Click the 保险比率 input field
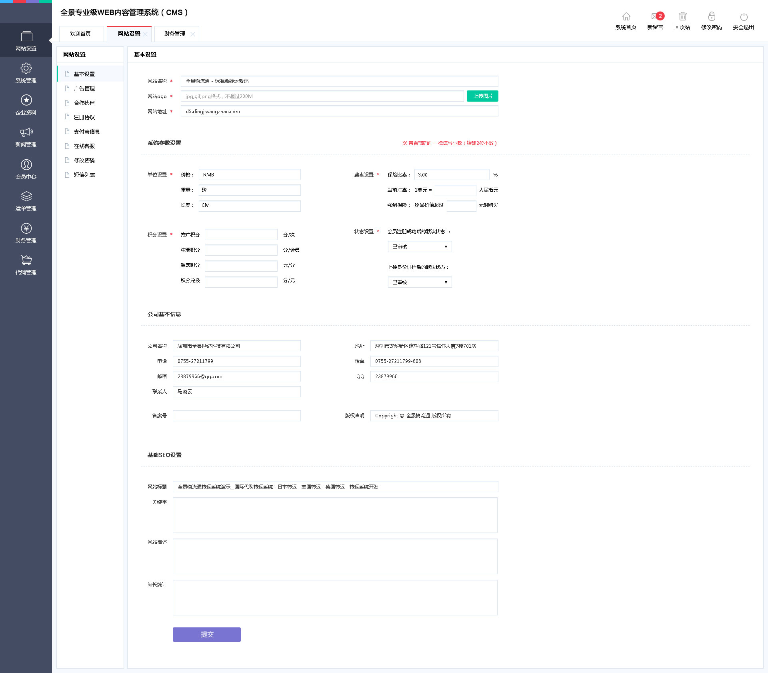Screen dimensions: 768x673 (x=451, y=175)
